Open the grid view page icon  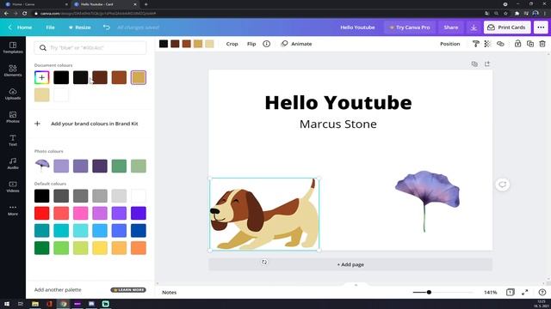click(511, 292)
